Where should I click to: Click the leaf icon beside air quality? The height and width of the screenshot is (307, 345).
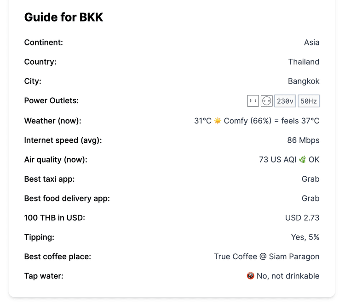[302, 160]
